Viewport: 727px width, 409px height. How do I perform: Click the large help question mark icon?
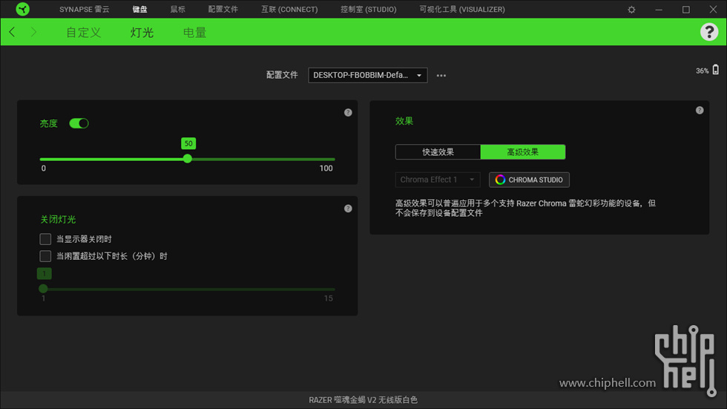(x=709, y=32)
